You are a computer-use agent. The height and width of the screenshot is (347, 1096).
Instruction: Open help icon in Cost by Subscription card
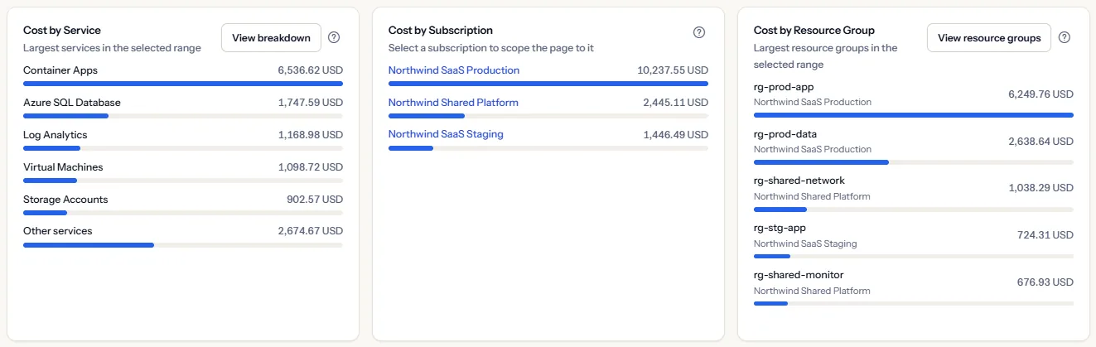699,32
